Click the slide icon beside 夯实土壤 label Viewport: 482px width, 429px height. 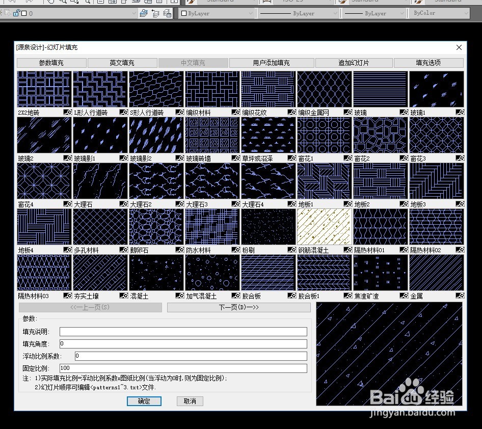coord(124,296)
